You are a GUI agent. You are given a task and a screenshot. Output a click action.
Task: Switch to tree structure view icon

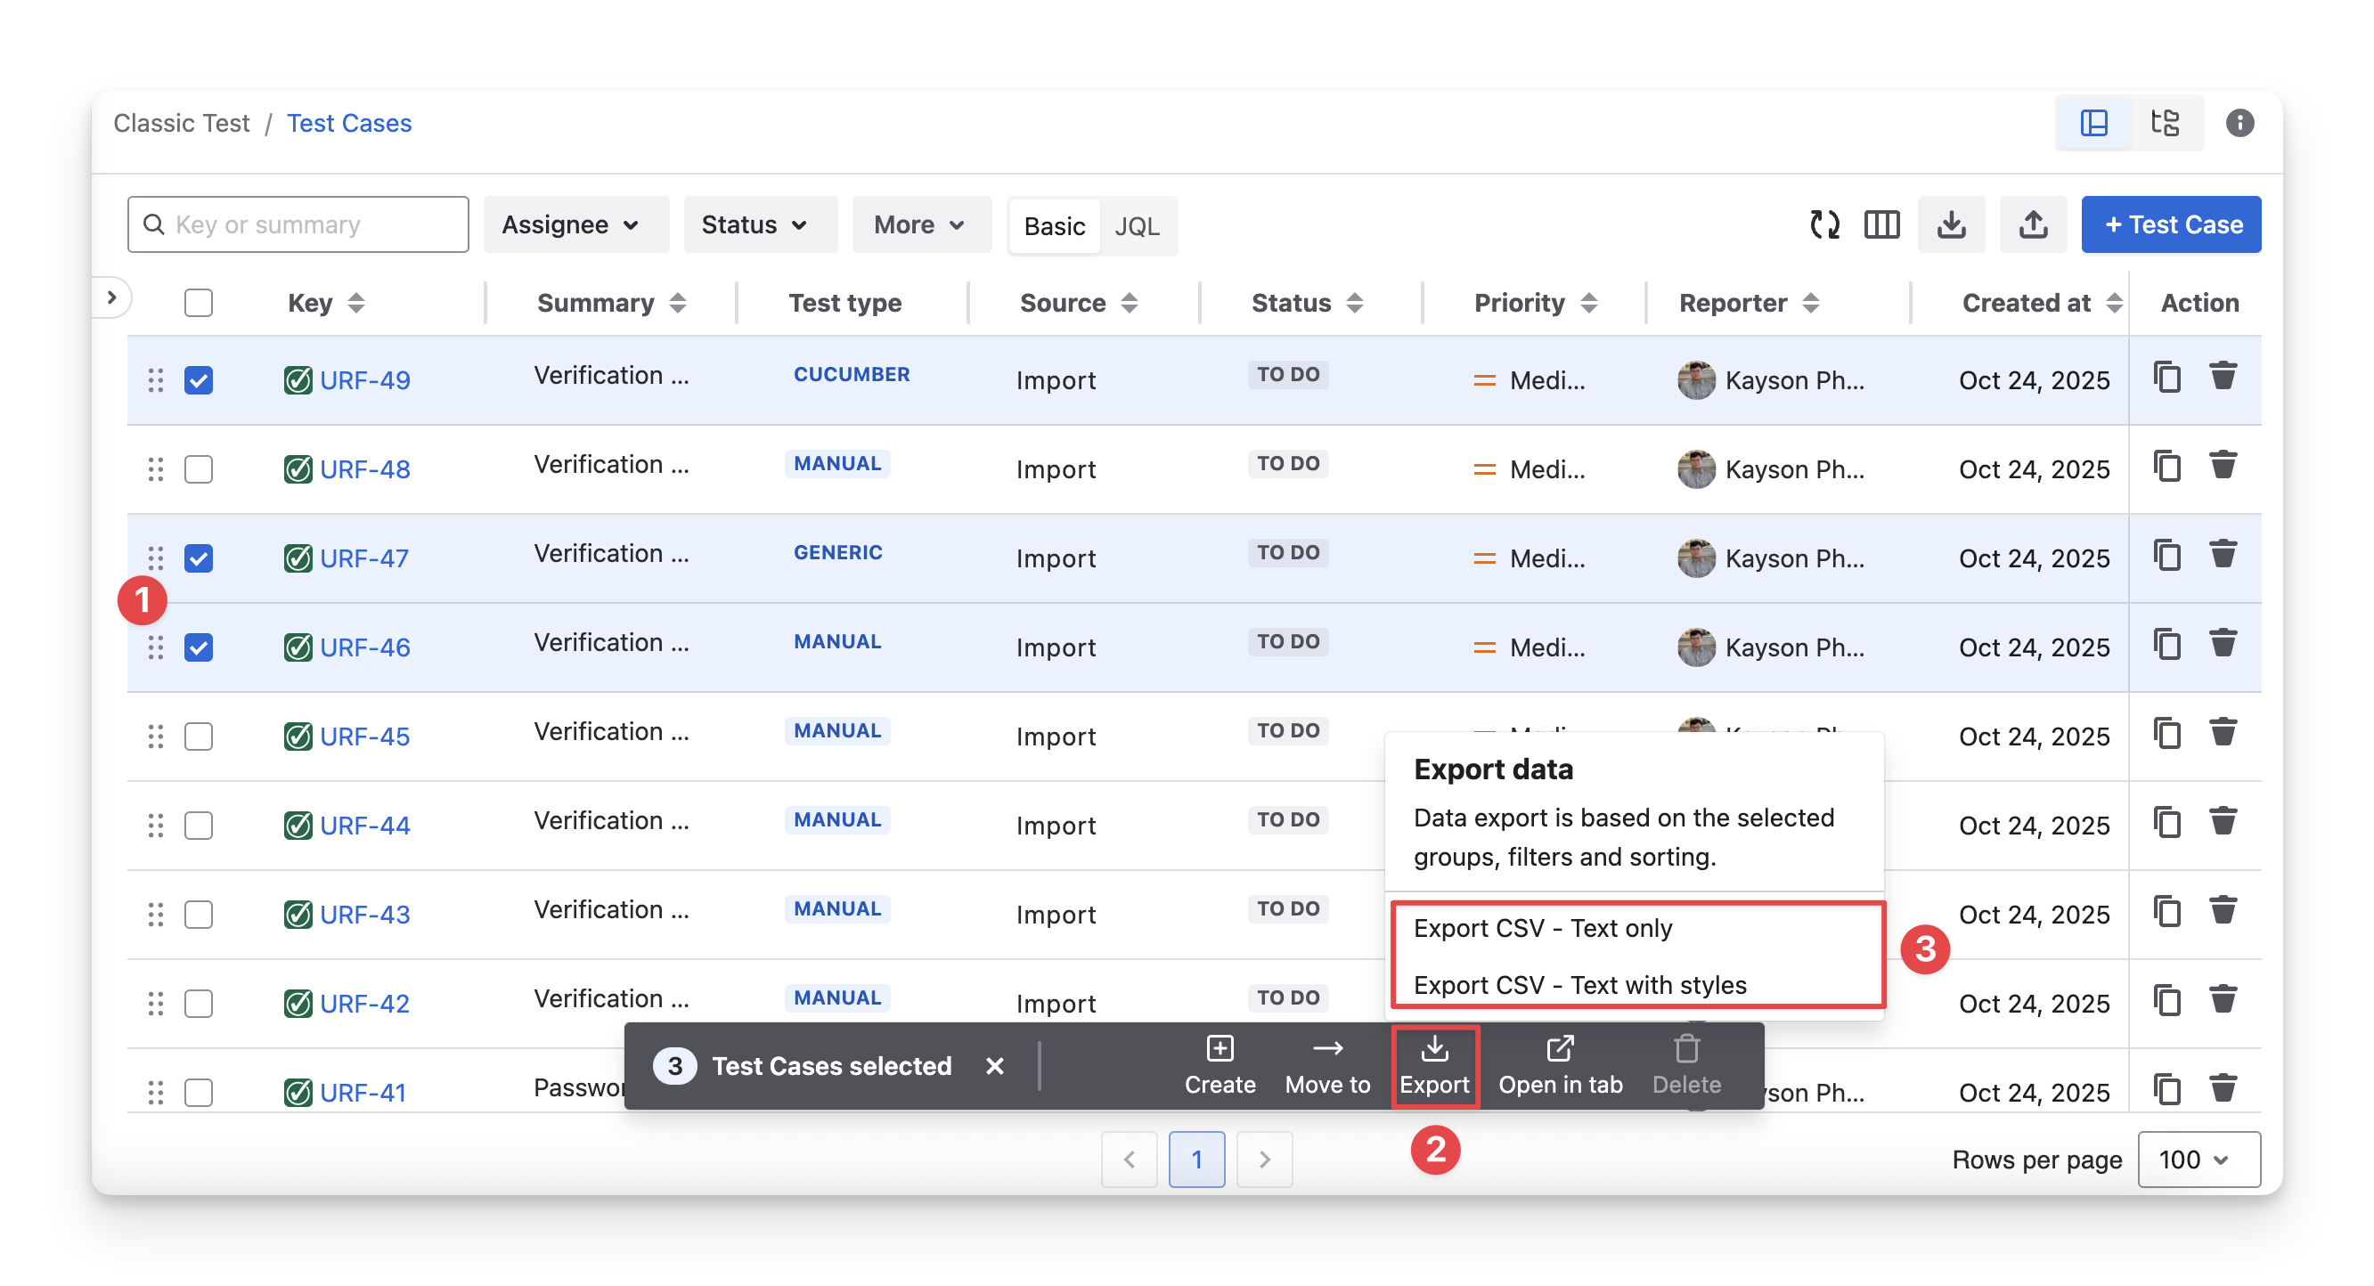click(x=2165, y=123)
